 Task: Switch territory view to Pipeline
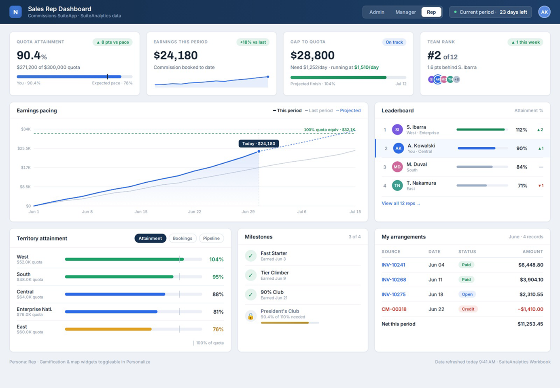click(x=211, y=238)
